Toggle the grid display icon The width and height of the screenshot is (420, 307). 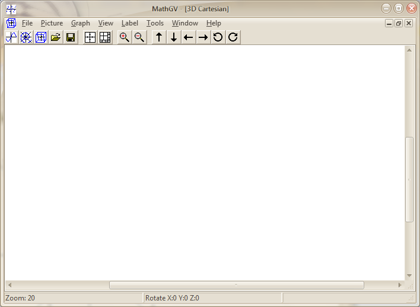[105, 37]
